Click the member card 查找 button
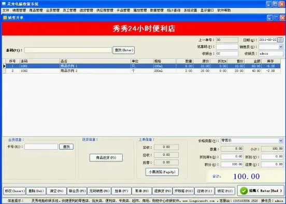 click(66, 147)
